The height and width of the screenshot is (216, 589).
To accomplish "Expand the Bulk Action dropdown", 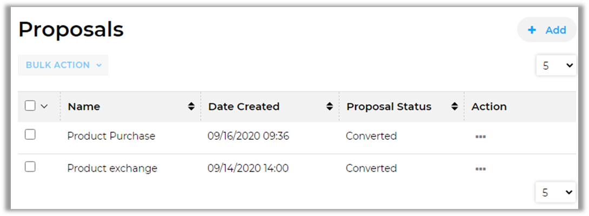I will pyautogui.click(x=63, y=65).
